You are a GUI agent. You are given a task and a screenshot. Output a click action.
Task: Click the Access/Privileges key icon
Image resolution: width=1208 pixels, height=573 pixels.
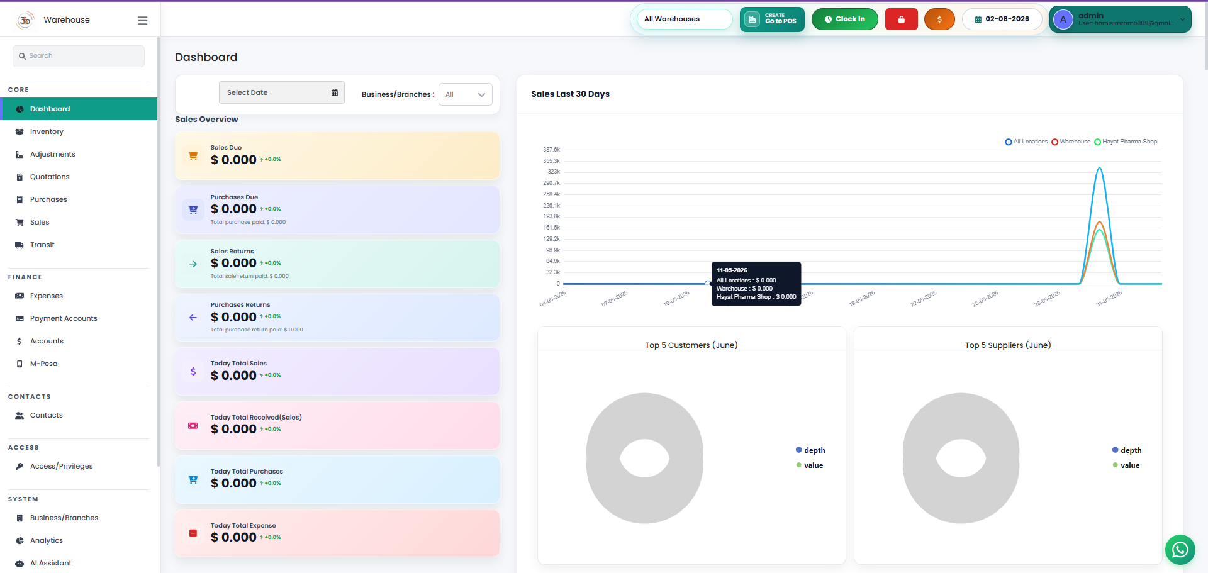coord(20,467)
